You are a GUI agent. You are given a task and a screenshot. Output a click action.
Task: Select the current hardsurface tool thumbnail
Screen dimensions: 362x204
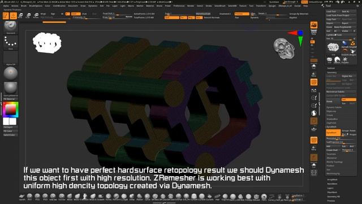pyautogui.click(x=333, y=48)
